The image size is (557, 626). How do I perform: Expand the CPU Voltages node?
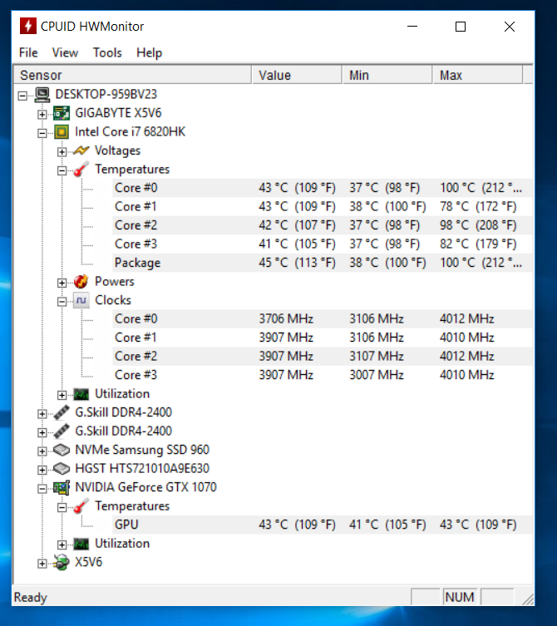(62, 151)
